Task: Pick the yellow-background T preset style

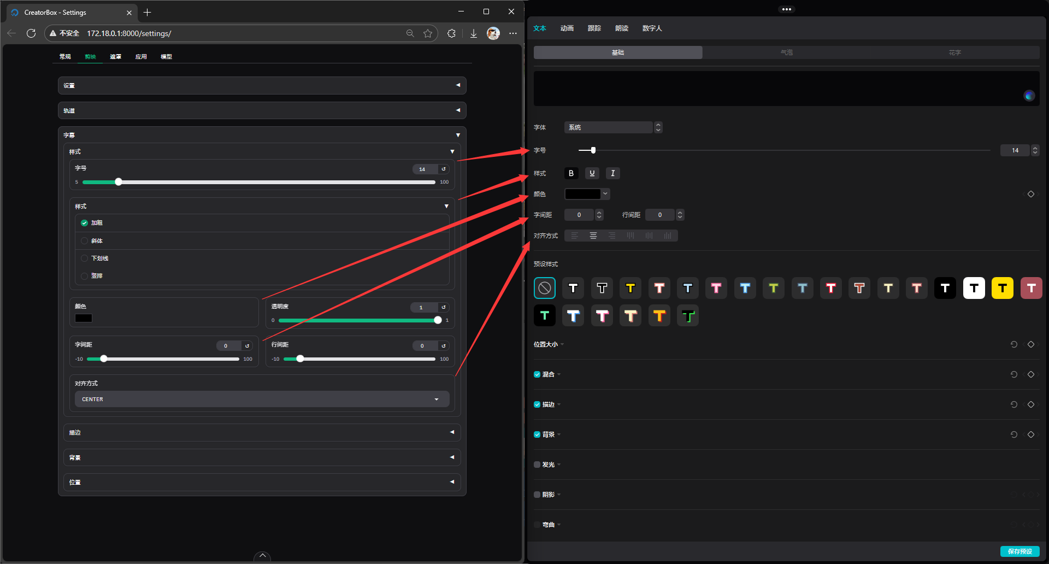Action: [x=1003, y=288]
